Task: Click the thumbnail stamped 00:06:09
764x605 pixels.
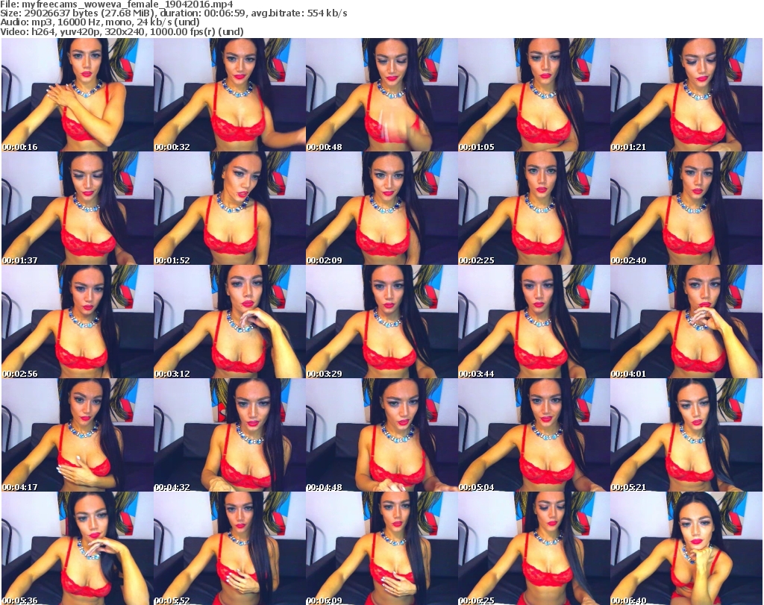Action: tap(381, 548)
